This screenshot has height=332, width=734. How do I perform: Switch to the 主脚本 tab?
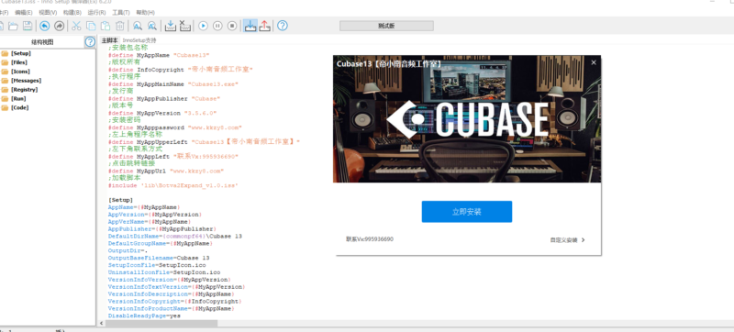(109, 40)
